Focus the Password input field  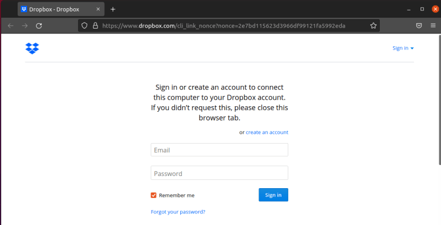[219, 173]
